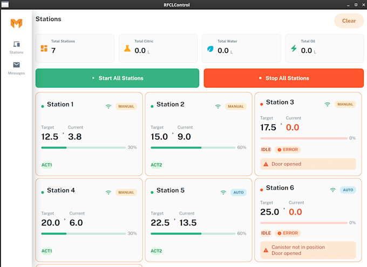Click Station 2 current value 9.0
367x267 pixels.
pos(184,137)
